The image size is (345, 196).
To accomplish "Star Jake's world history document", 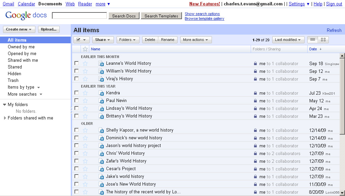I will pyautogui.click(x=85, y=177).
